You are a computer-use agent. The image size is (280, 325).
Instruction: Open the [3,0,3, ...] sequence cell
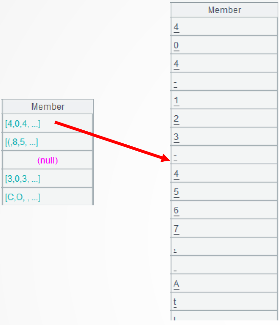(23, 179)
